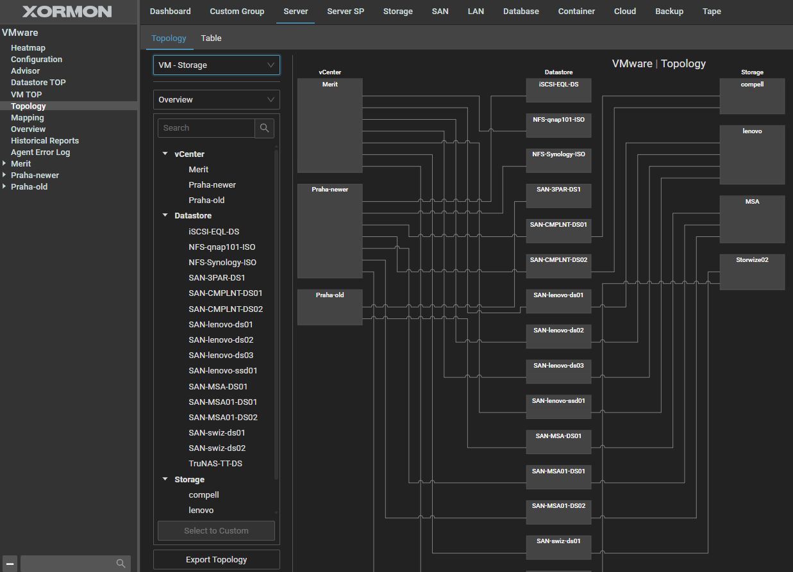Collapse the Datastore tree group
793x572 pixels.
click(165, 216)
